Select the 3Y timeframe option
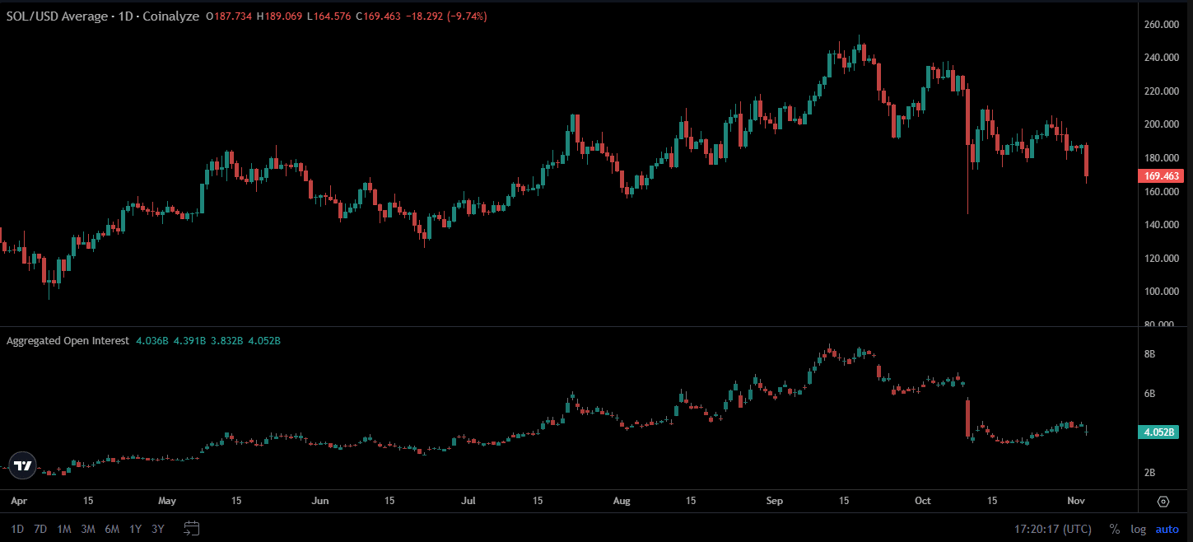This screenshot has height=542, width=1193. point(157,530)
